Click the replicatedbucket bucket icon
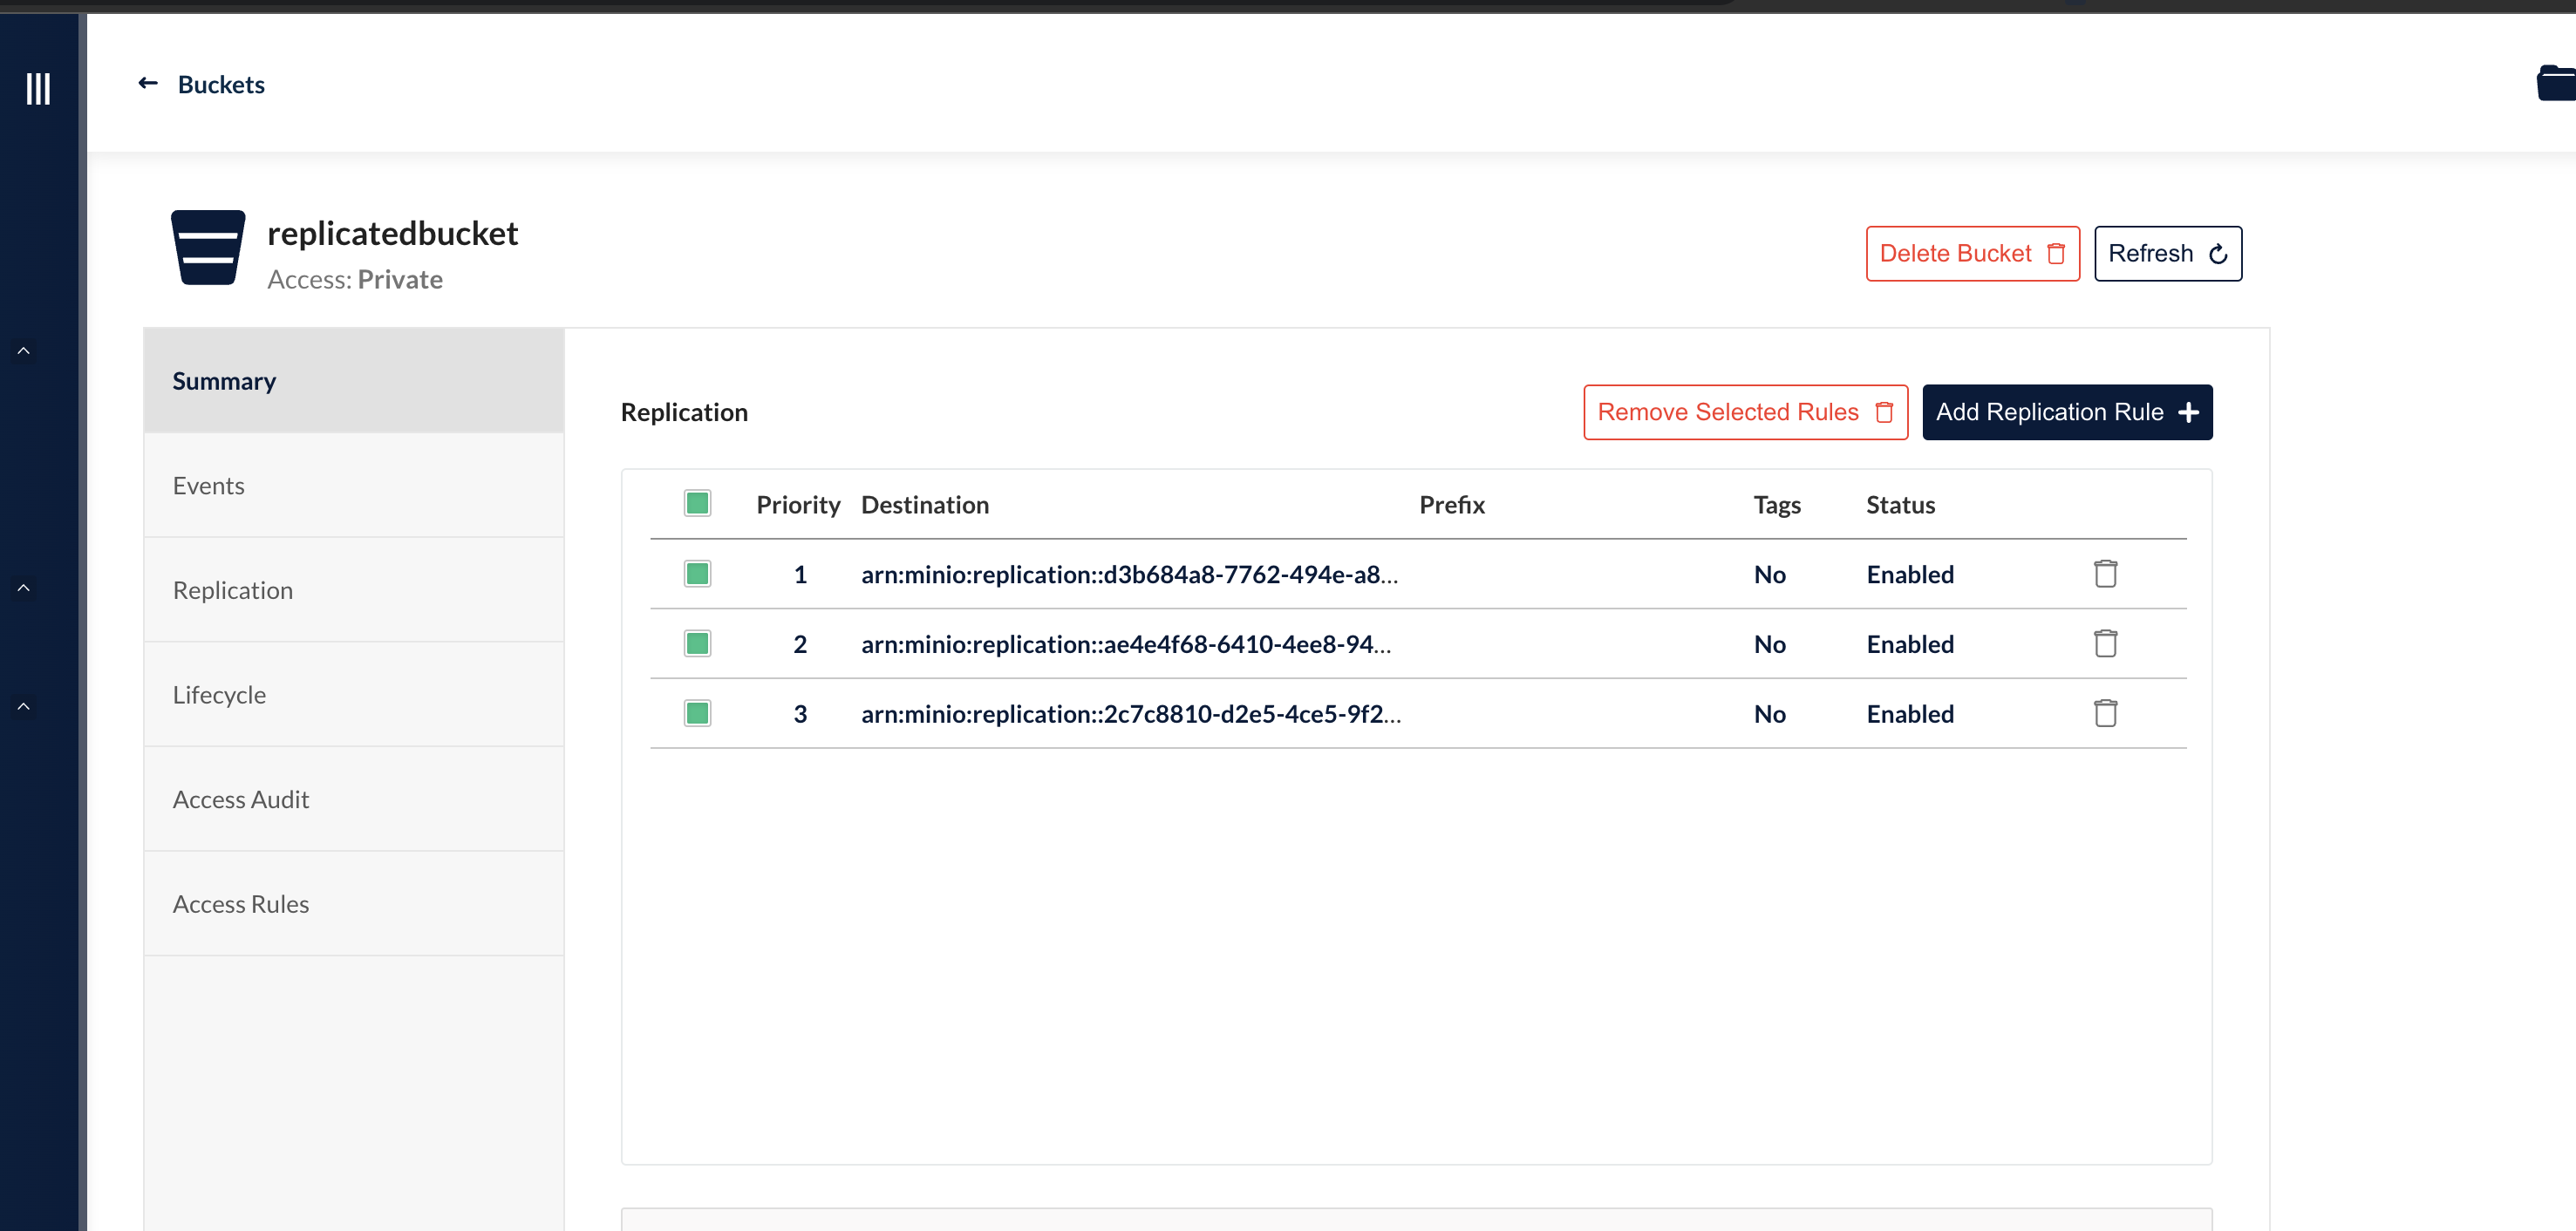The image size is (2576, 1231). [208, 247]
